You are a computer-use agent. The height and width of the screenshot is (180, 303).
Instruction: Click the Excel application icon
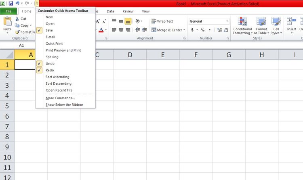3,3
